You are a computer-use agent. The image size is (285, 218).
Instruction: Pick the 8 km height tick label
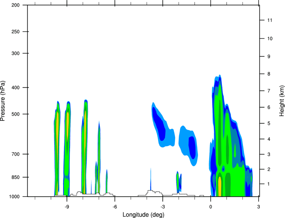(269, 74)
